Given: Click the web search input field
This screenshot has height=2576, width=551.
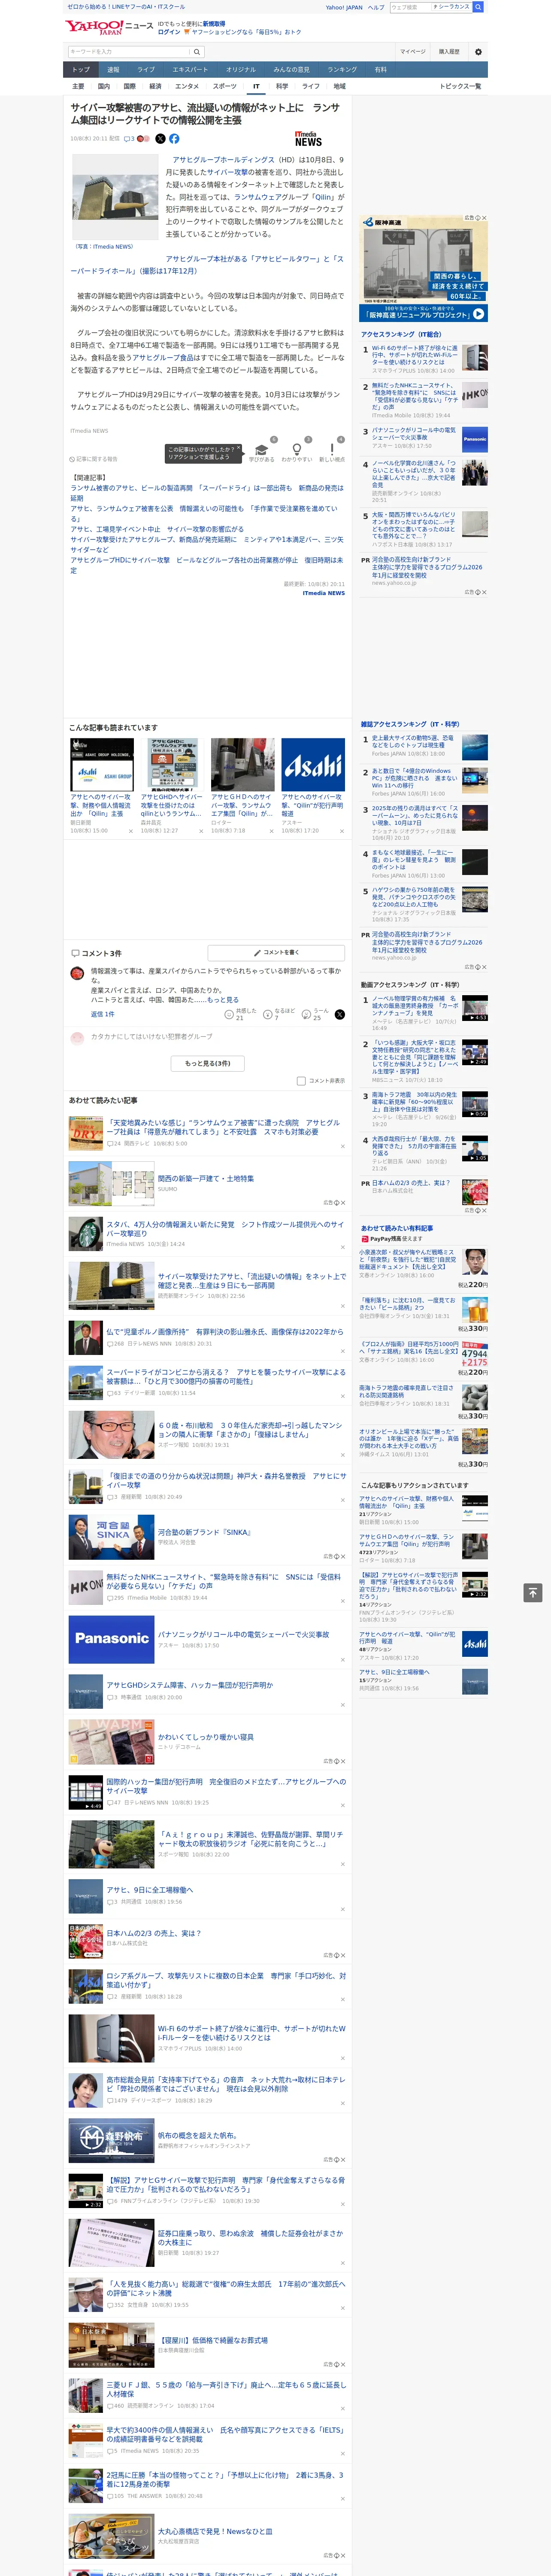Looking at the screenshot, I should tap(410, 7).
